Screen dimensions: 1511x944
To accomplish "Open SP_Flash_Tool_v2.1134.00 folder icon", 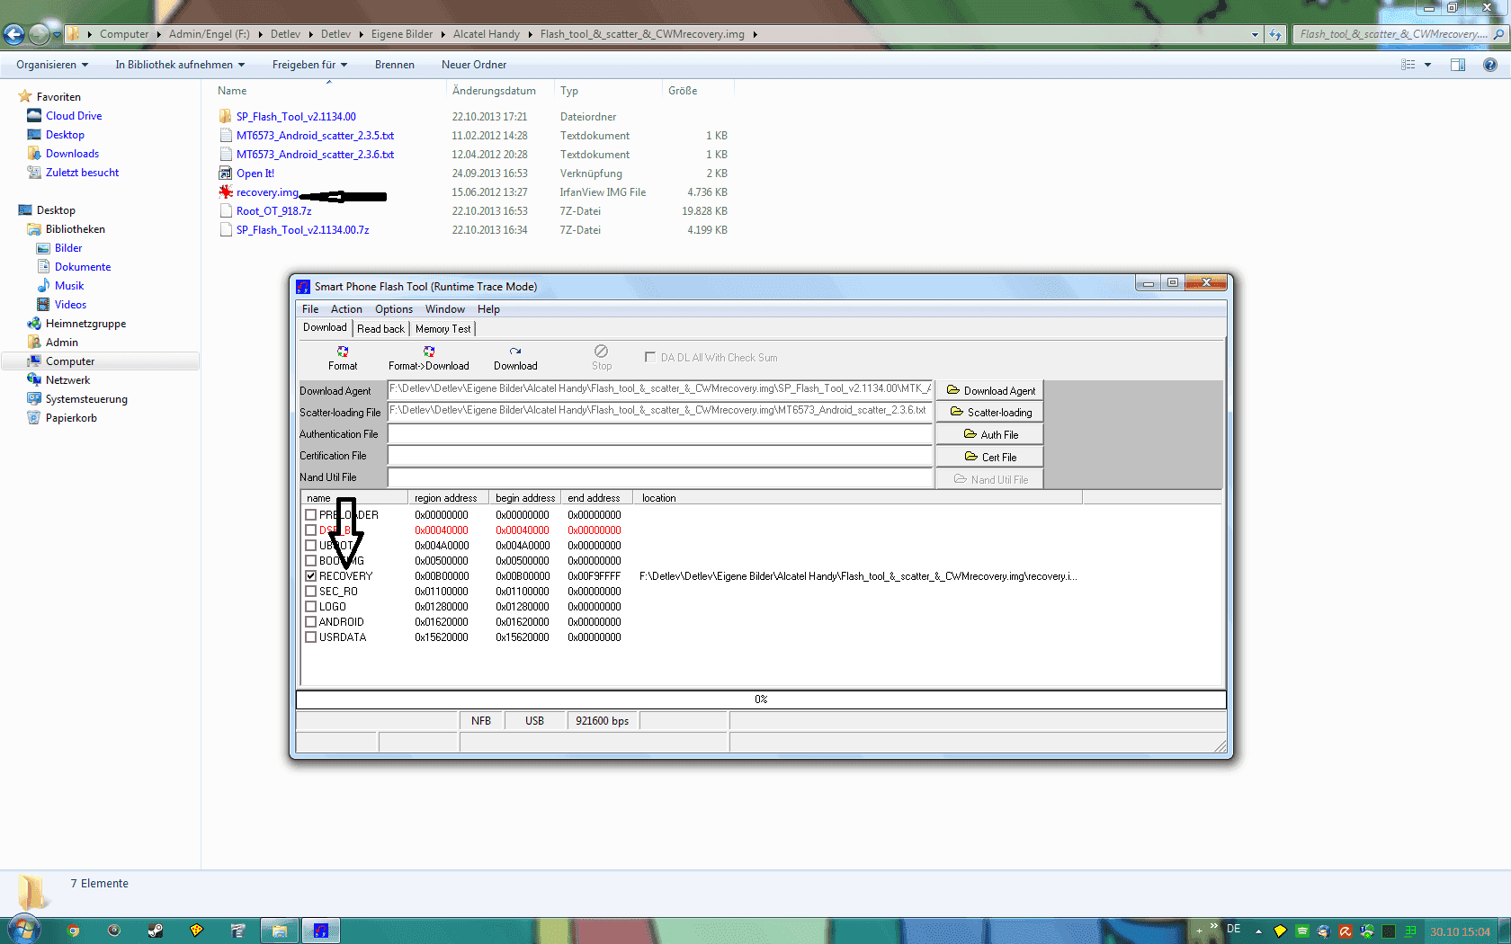I will [x=225, y=116].
